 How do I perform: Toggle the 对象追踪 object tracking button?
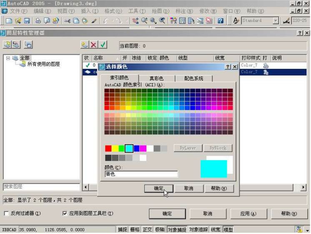[198, 229]
